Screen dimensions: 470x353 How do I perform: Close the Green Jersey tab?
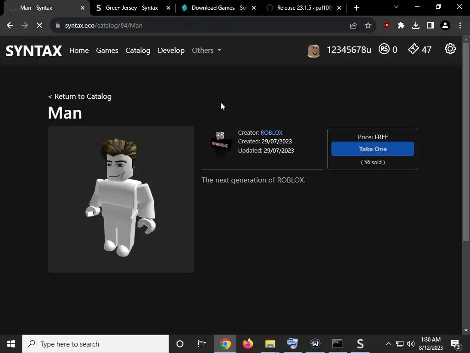tap(168, 8)
